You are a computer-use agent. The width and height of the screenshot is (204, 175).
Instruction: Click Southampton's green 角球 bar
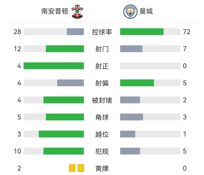(x=65, y=117)
